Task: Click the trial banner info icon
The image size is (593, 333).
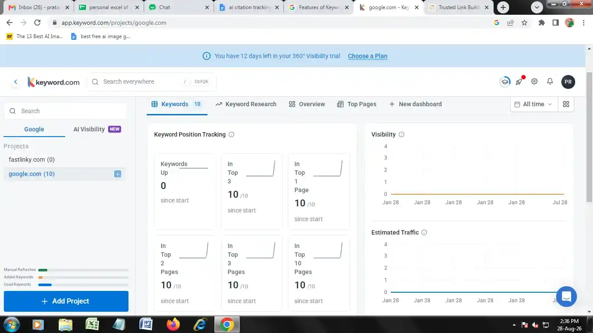Action: [207, 56]
